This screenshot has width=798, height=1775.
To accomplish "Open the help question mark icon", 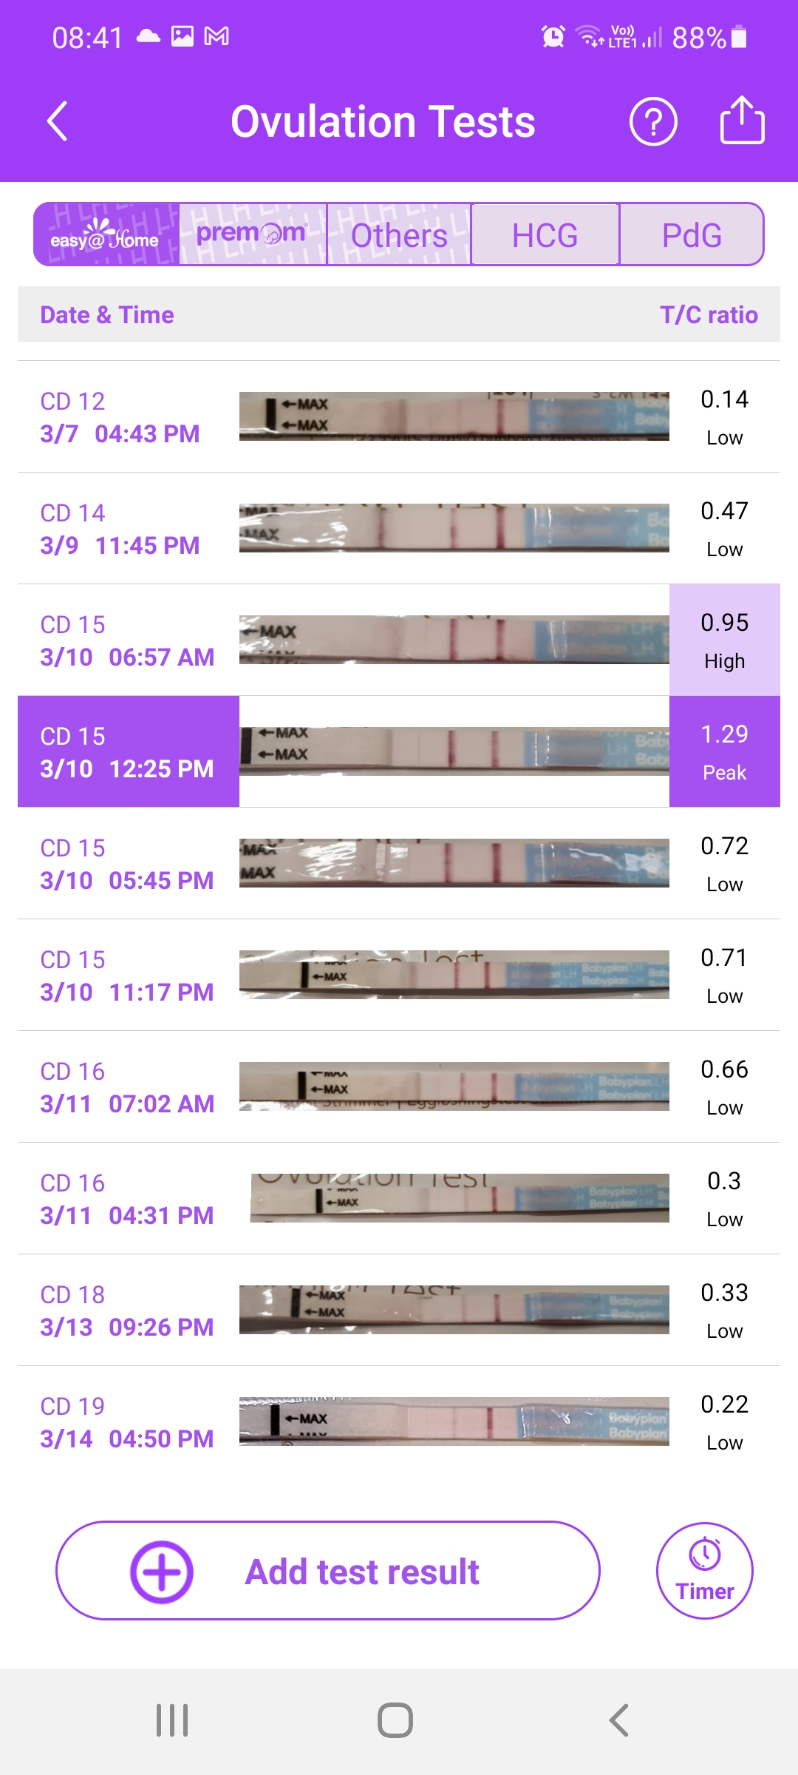I will pyautogui.click(x=653, y=121).
